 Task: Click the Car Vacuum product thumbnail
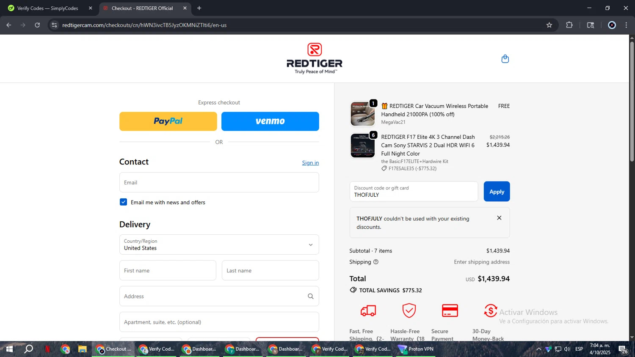[x=362, y=114]
